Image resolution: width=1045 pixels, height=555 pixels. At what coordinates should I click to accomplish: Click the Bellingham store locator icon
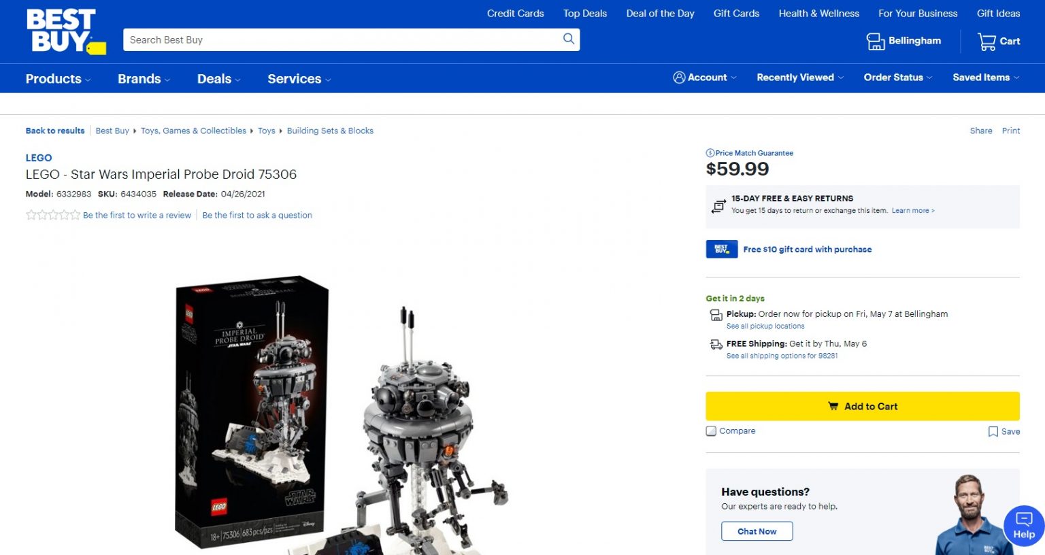click(x=875, y=41)
